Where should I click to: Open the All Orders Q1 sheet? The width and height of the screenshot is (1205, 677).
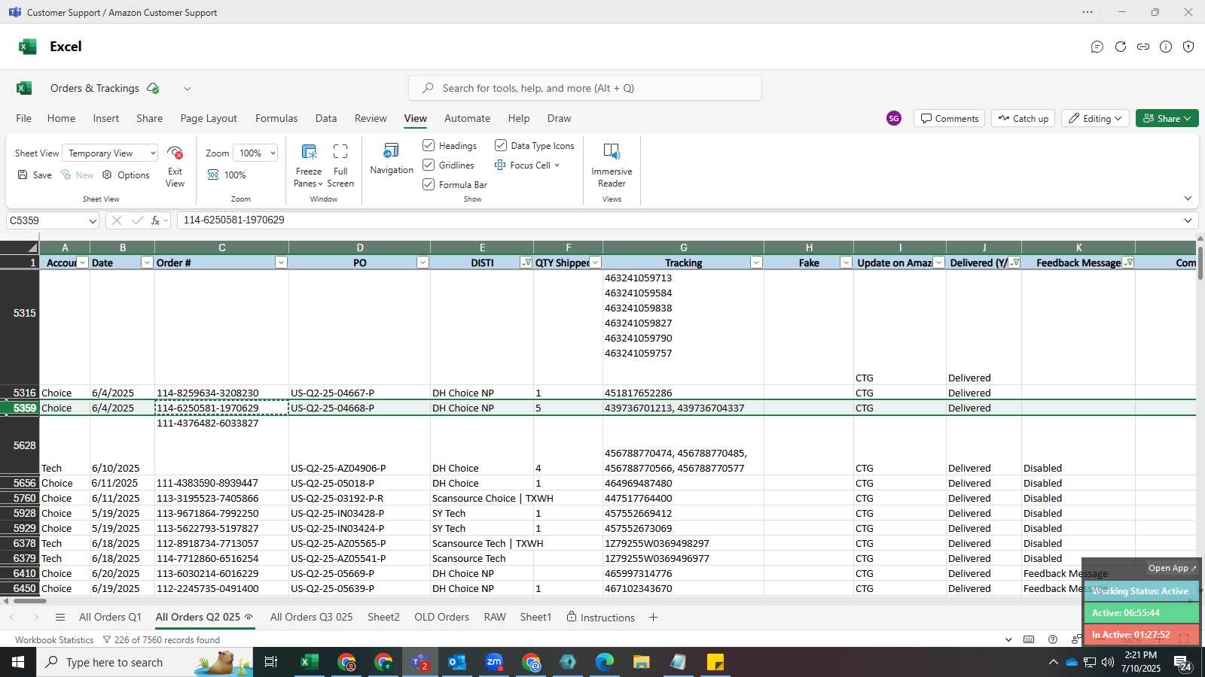pos(110,617)
